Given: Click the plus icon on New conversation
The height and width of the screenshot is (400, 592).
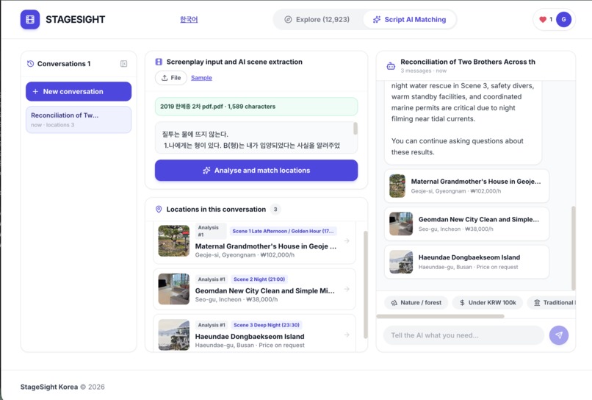Looking at the screenshot, I should tap(35, 91).
